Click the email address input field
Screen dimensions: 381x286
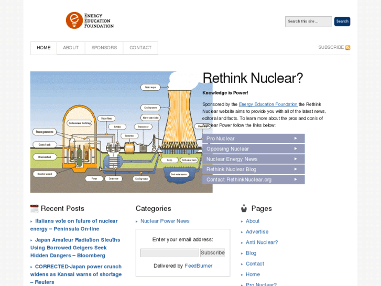tap(169, 252)
